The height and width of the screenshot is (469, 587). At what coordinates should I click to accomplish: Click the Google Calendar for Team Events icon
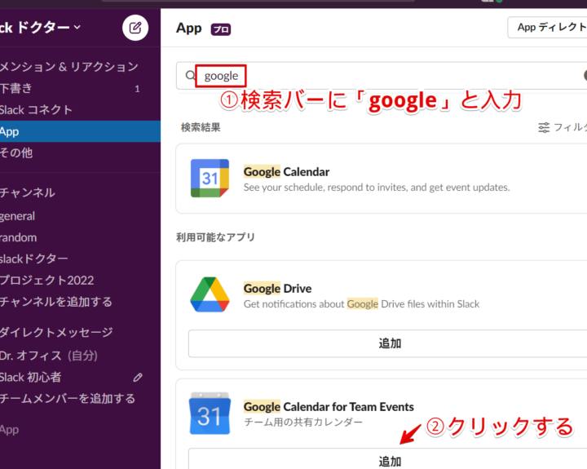pos(210,414)
